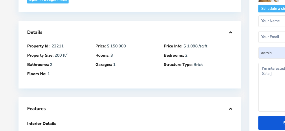
Task: Focus the Your Email input field
Action: pos(272,37)
